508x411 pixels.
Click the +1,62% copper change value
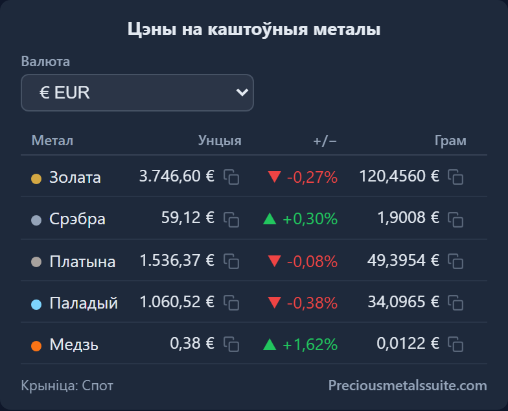pos(310,345)
